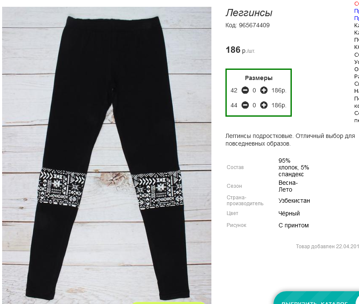Increase quantity for size 44
The height and width of the screenshot is (304, 359).
(x=264, y=105)
